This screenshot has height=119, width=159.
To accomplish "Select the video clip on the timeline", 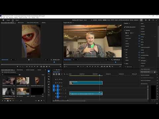I will click(86, 83).
